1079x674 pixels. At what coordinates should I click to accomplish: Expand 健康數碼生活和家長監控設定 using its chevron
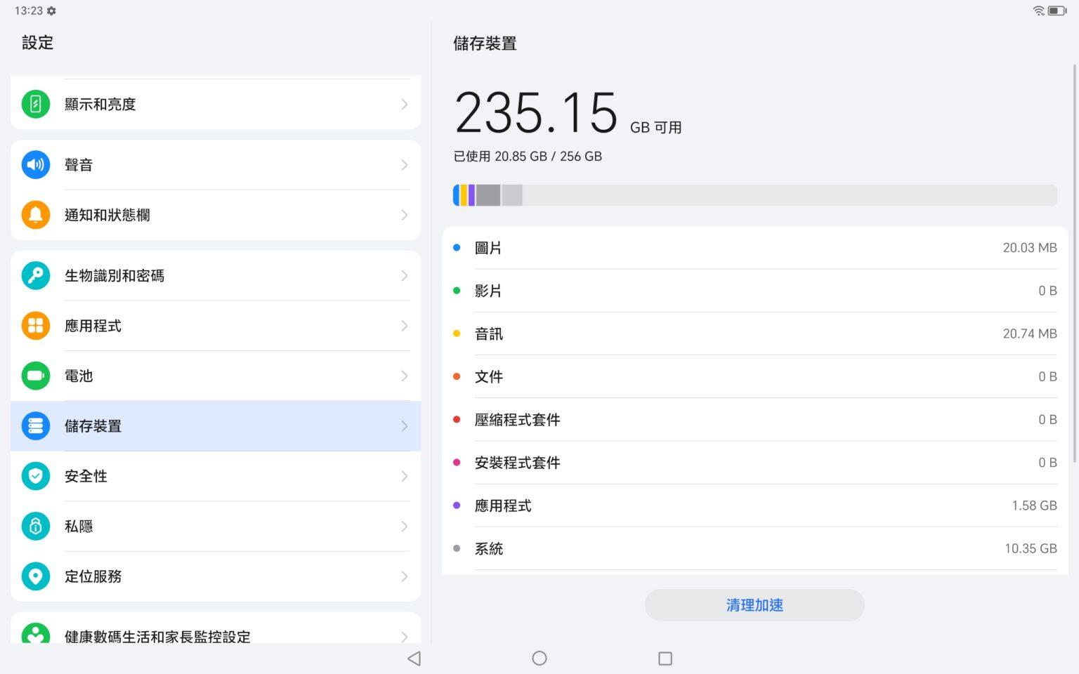click(404, 637)
